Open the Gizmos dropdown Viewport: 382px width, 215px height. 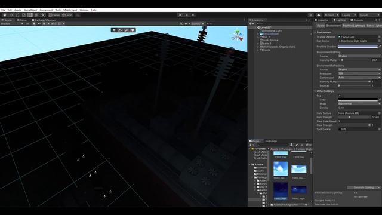pyautogui.click(x=198, y=24)
